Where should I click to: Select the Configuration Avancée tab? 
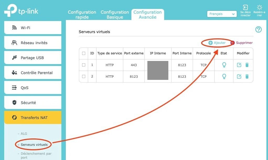click(147, 14)
